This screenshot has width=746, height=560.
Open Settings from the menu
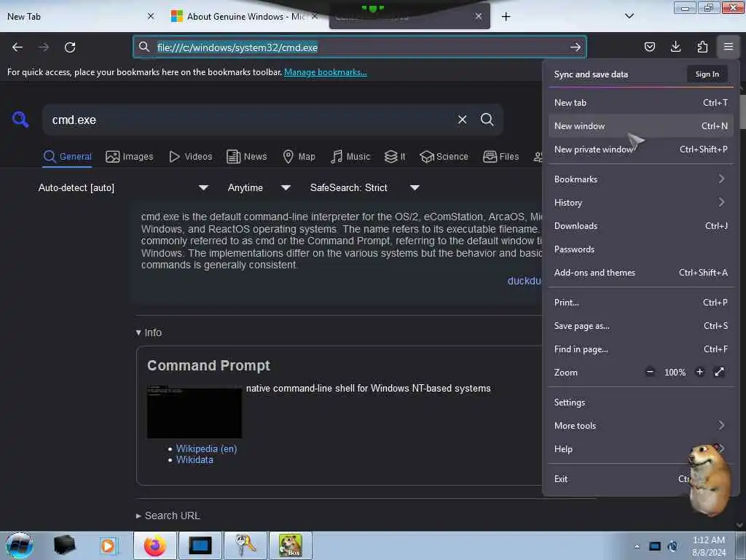coord(640,402)
